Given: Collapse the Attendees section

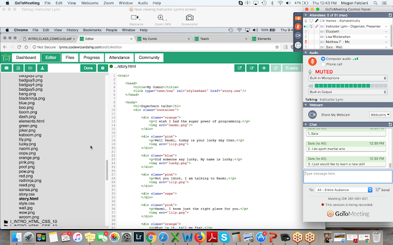Looking at the screenshot, I should tap(306, 15).
